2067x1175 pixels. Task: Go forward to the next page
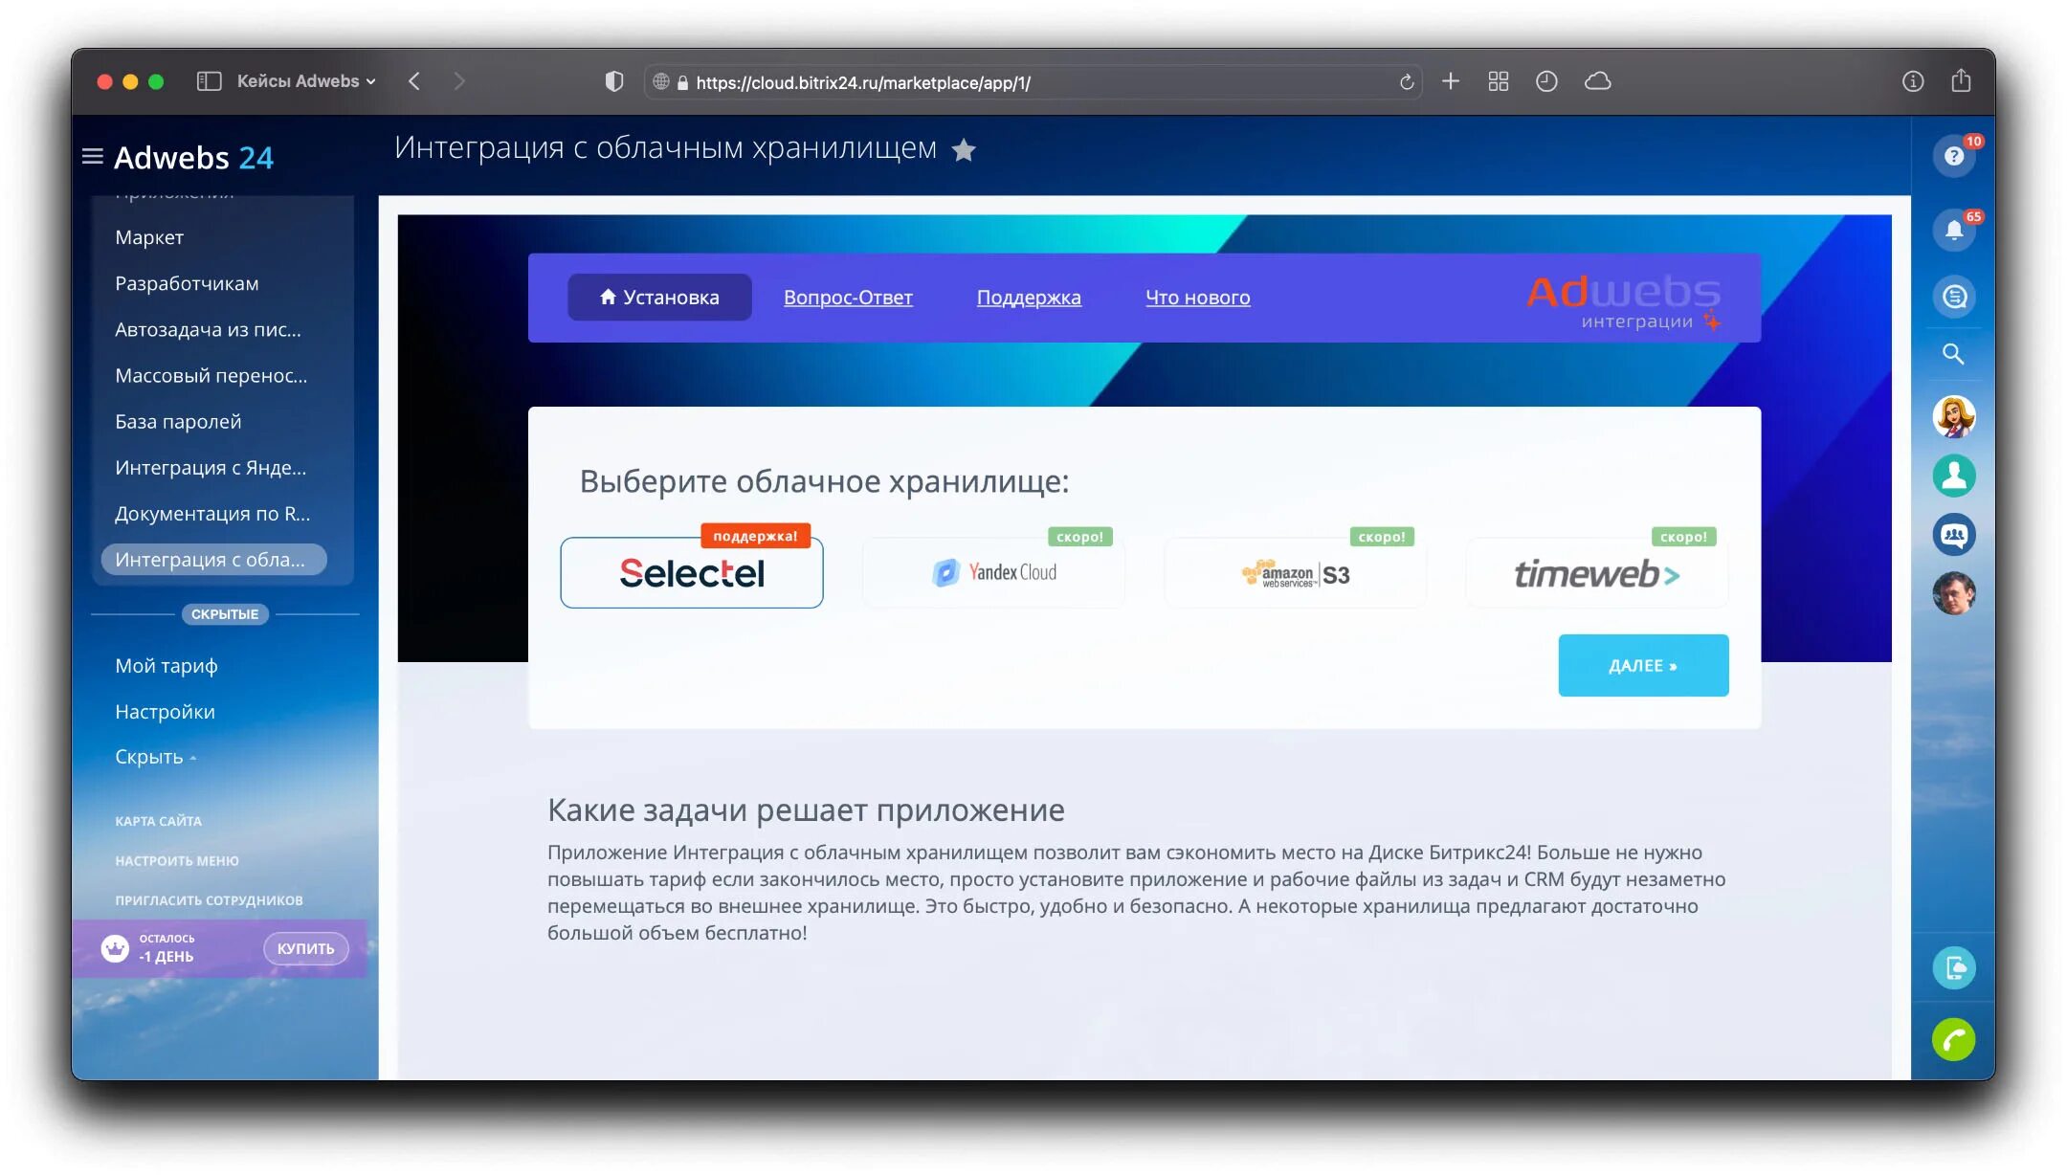[x=459, y=81]
